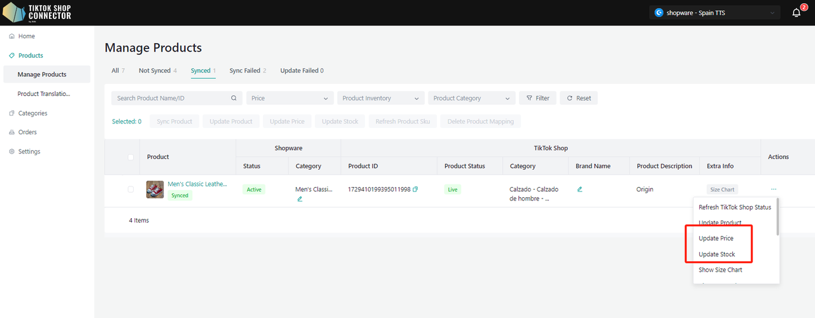
Task: Edit Brand Name pencil icon
Action: pos(579,190)
